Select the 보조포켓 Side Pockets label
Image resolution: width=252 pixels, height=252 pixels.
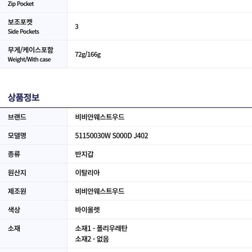pyautogui.click(x=23, y=27)
